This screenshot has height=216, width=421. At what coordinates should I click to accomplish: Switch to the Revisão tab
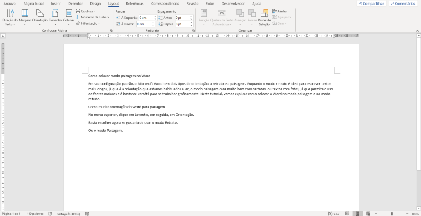tap(192, 3)
